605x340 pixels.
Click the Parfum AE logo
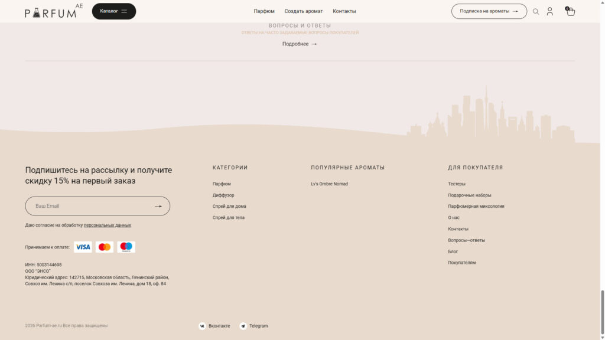pos(53,11)
